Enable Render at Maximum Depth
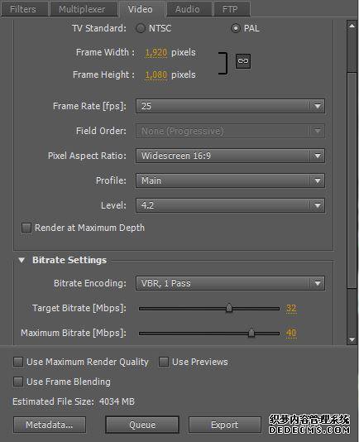Screen dimensions: 359x442 tap(26, 228)
